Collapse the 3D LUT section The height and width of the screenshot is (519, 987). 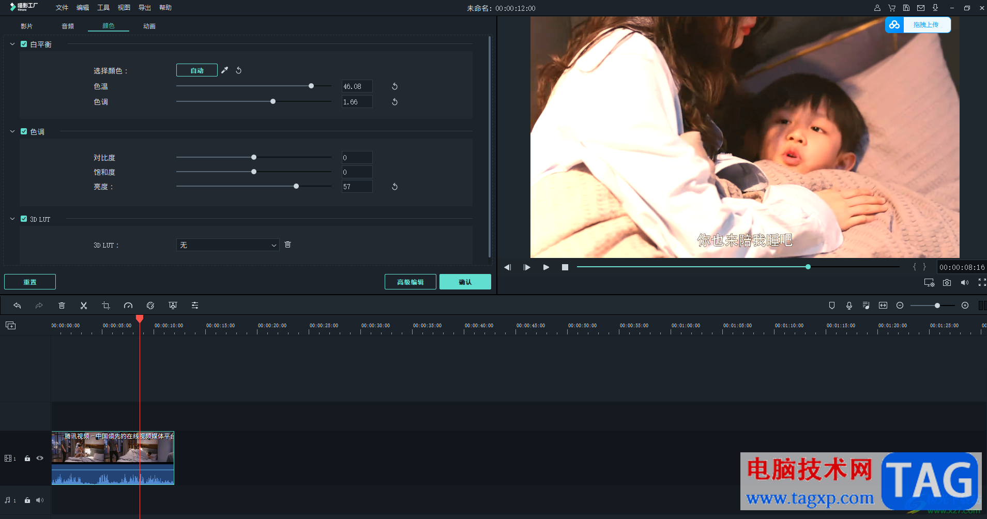click(12, 219)
